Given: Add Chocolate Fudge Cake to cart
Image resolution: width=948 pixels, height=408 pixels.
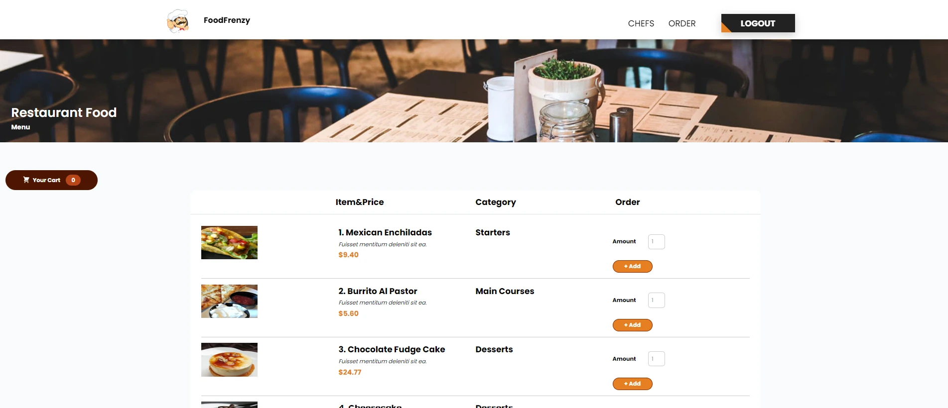Looking at the screenshot, I should point(632,384).
